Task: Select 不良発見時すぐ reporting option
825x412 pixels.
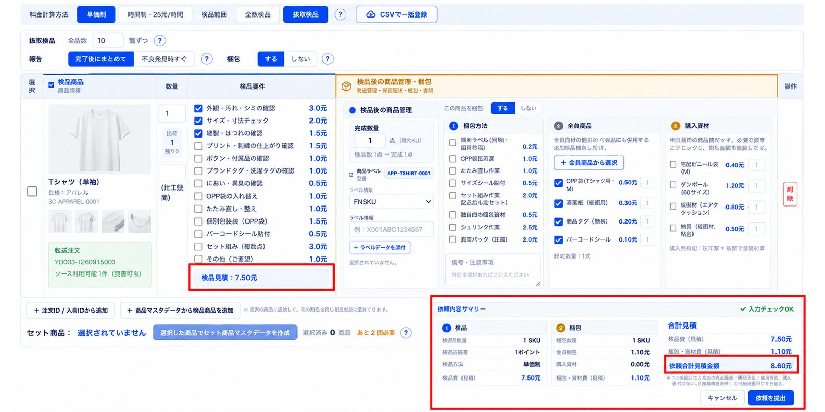Action: (164, 59)
